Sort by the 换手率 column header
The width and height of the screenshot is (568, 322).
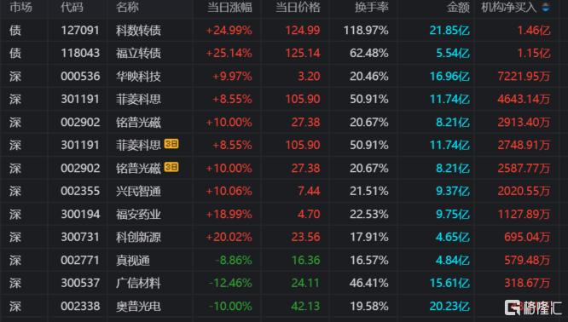click(x=372, y=7)
